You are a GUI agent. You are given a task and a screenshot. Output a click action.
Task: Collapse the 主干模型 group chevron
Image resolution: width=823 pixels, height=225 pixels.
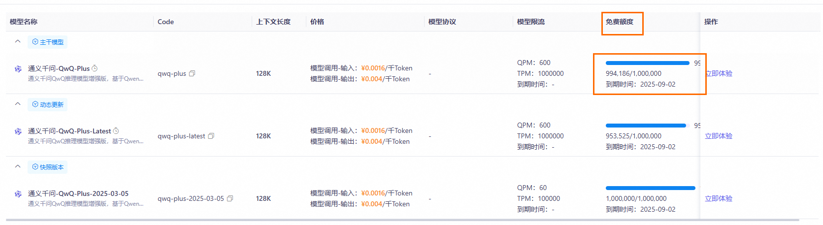(x=18, y=41)
